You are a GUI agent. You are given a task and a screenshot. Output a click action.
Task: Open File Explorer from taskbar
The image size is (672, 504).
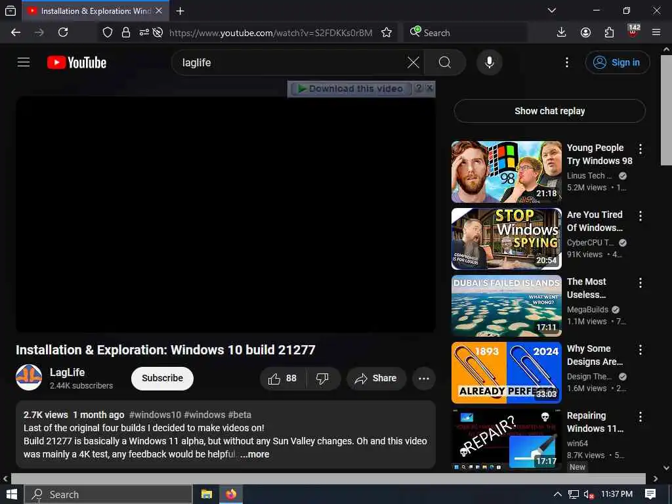point(207,494)
